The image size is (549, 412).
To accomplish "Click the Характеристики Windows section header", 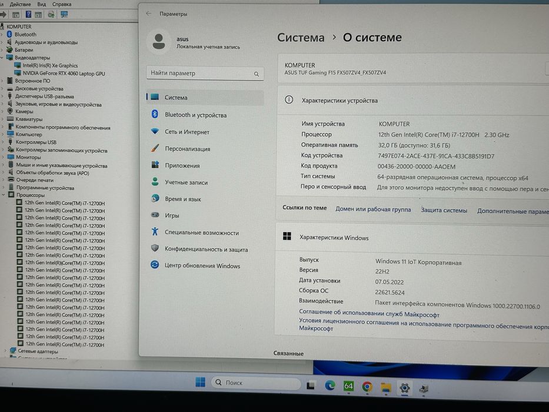I will coord(412,238).
